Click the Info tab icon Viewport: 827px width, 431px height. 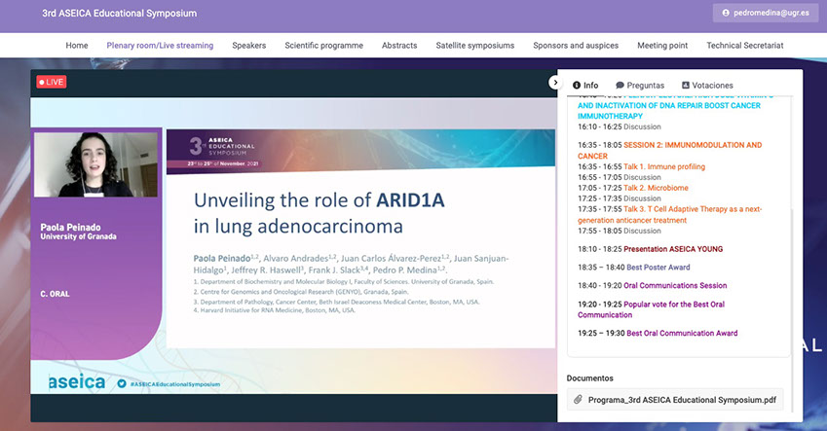[577, 86]
